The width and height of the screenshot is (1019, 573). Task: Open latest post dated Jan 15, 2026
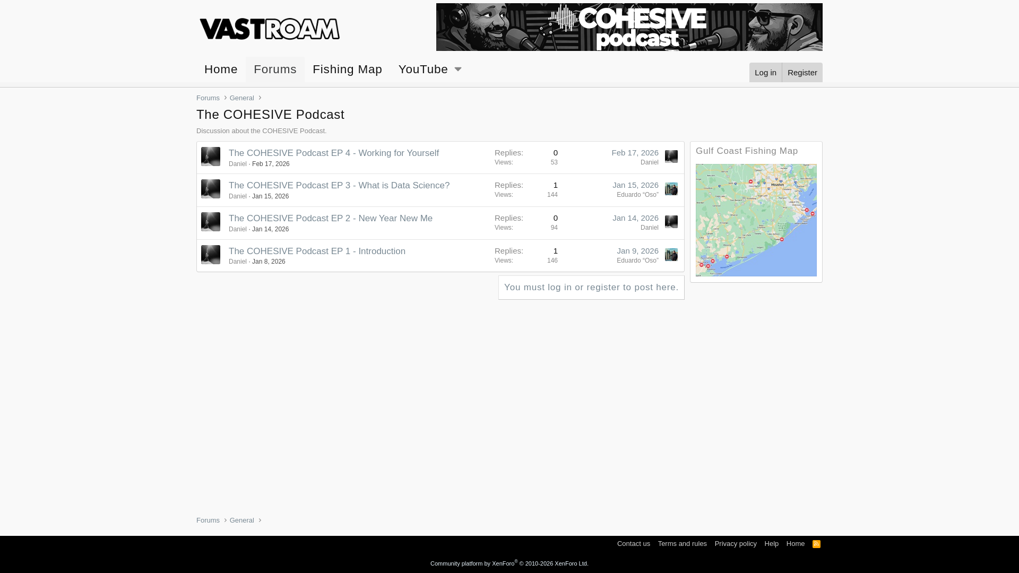(635, 185)
